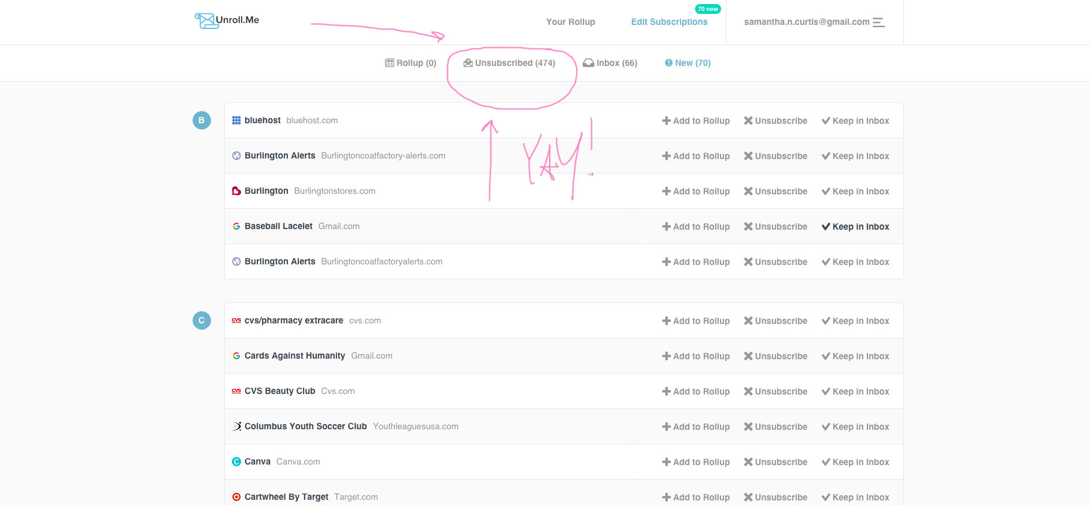Keep bluehost in Inbox
The width and height of the screenshot is (1090, 505).
[855, 121]
